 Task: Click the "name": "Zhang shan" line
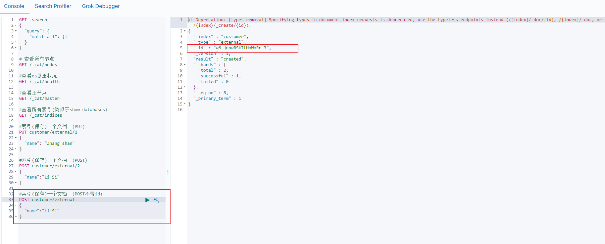click(49, 143)
